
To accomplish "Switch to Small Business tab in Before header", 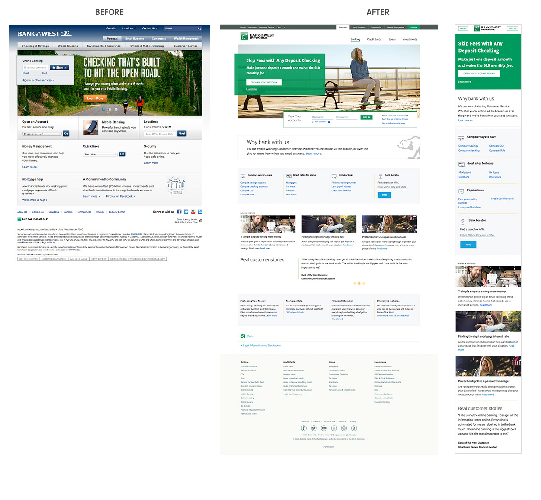I will tap(135, 38).
